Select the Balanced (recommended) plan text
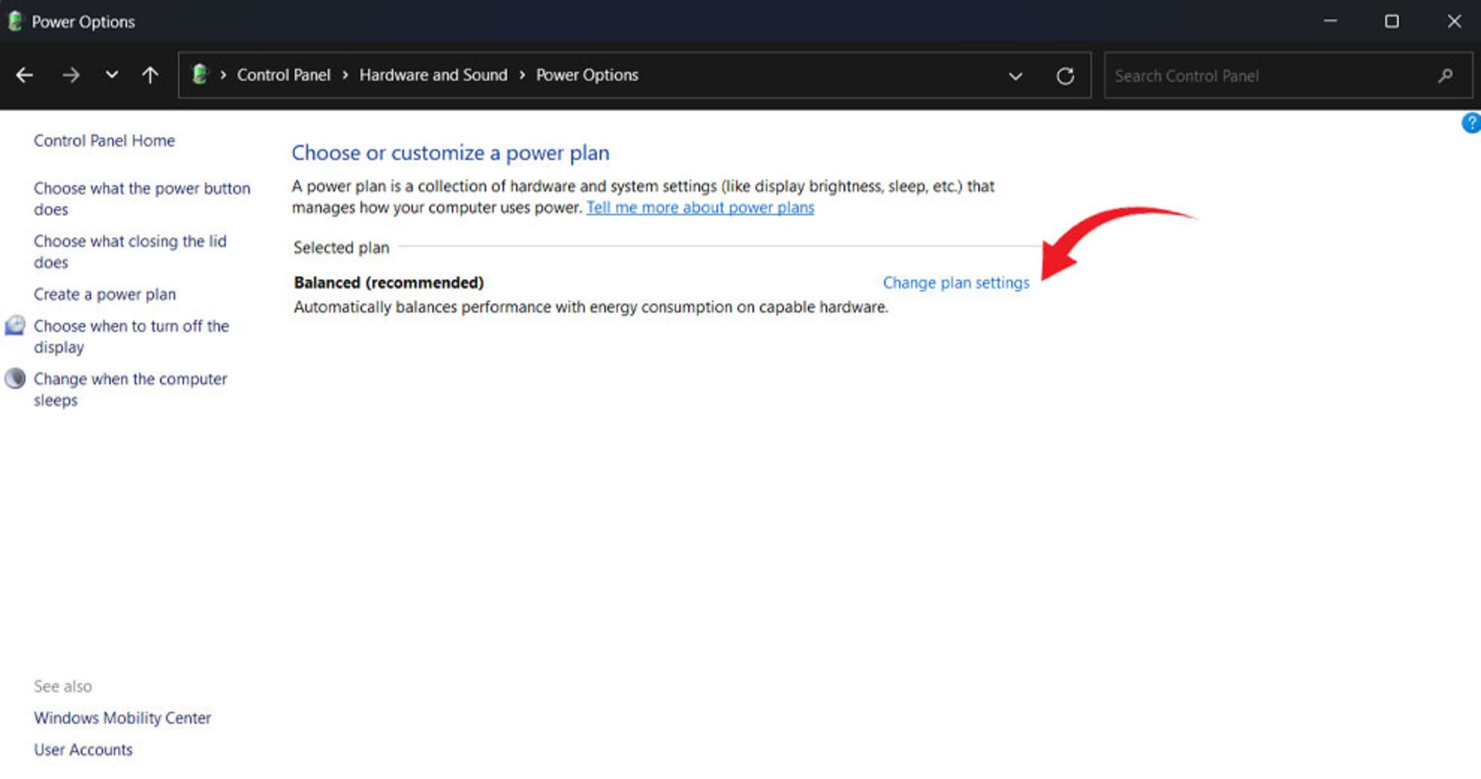This screenshot has width=1481, height=779. pos(389,282)
